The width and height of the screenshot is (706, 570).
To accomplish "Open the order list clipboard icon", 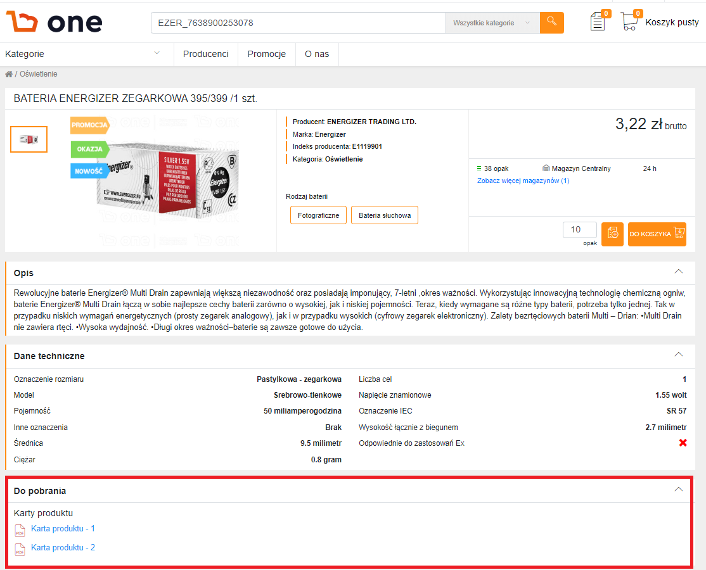I will [x=598, y=21].
